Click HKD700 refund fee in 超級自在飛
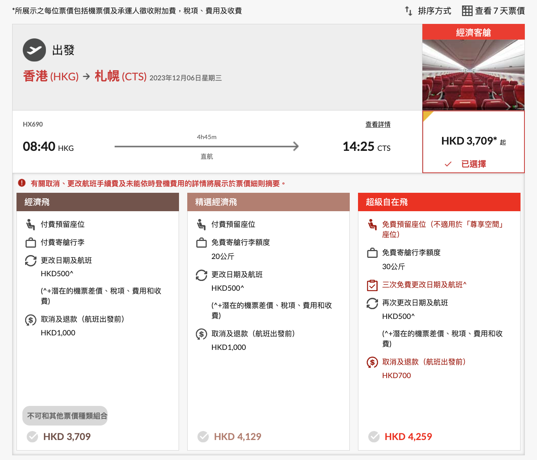This screenshot has width=537, height=460. point(396,375)
